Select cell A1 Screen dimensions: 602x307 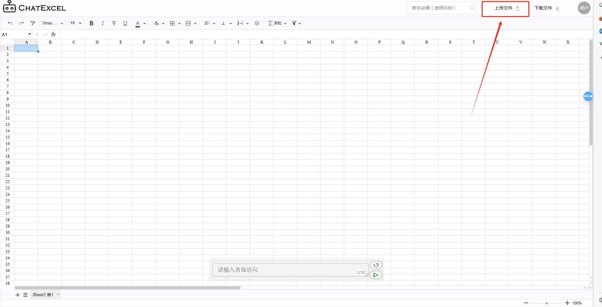[26, 48]
